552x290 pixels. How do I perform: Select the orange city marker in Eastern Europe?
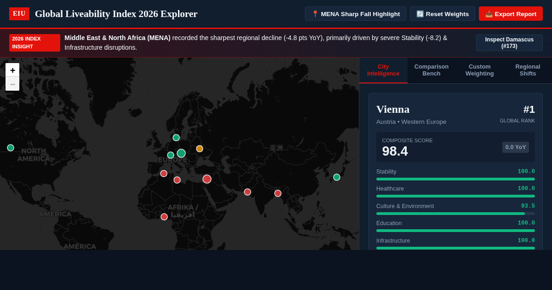[x=200, y=149]
